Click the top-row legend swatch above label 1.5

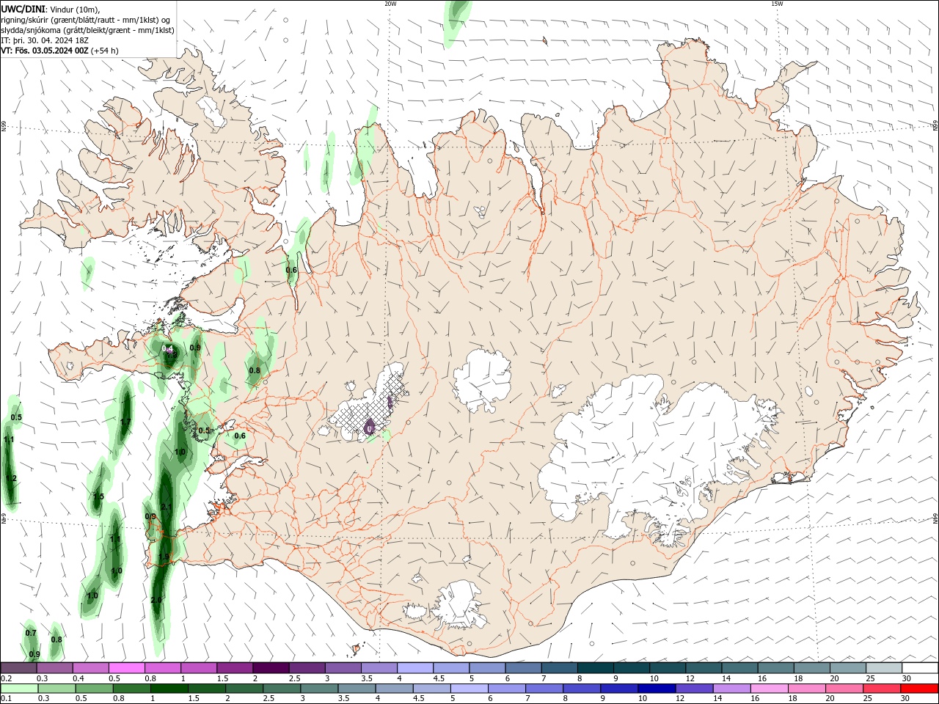(x=235, y=668)
